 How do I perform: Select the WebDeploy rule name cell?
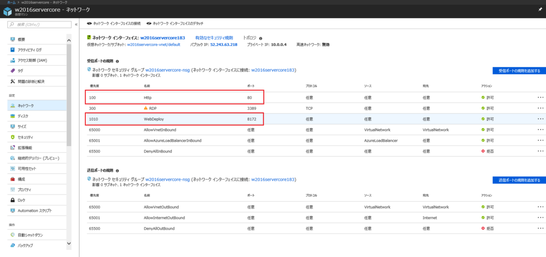(154, 119)
